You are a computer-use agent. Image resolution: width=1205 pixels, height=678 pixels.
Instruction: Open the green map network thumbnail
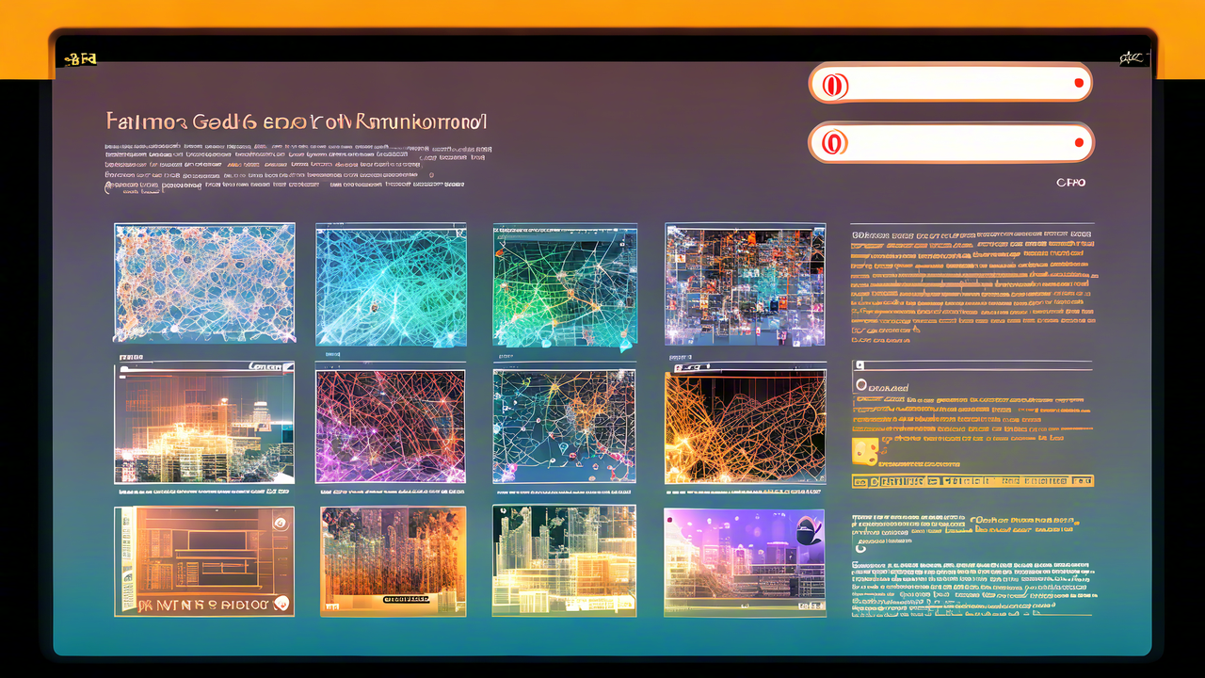point(565,285)
